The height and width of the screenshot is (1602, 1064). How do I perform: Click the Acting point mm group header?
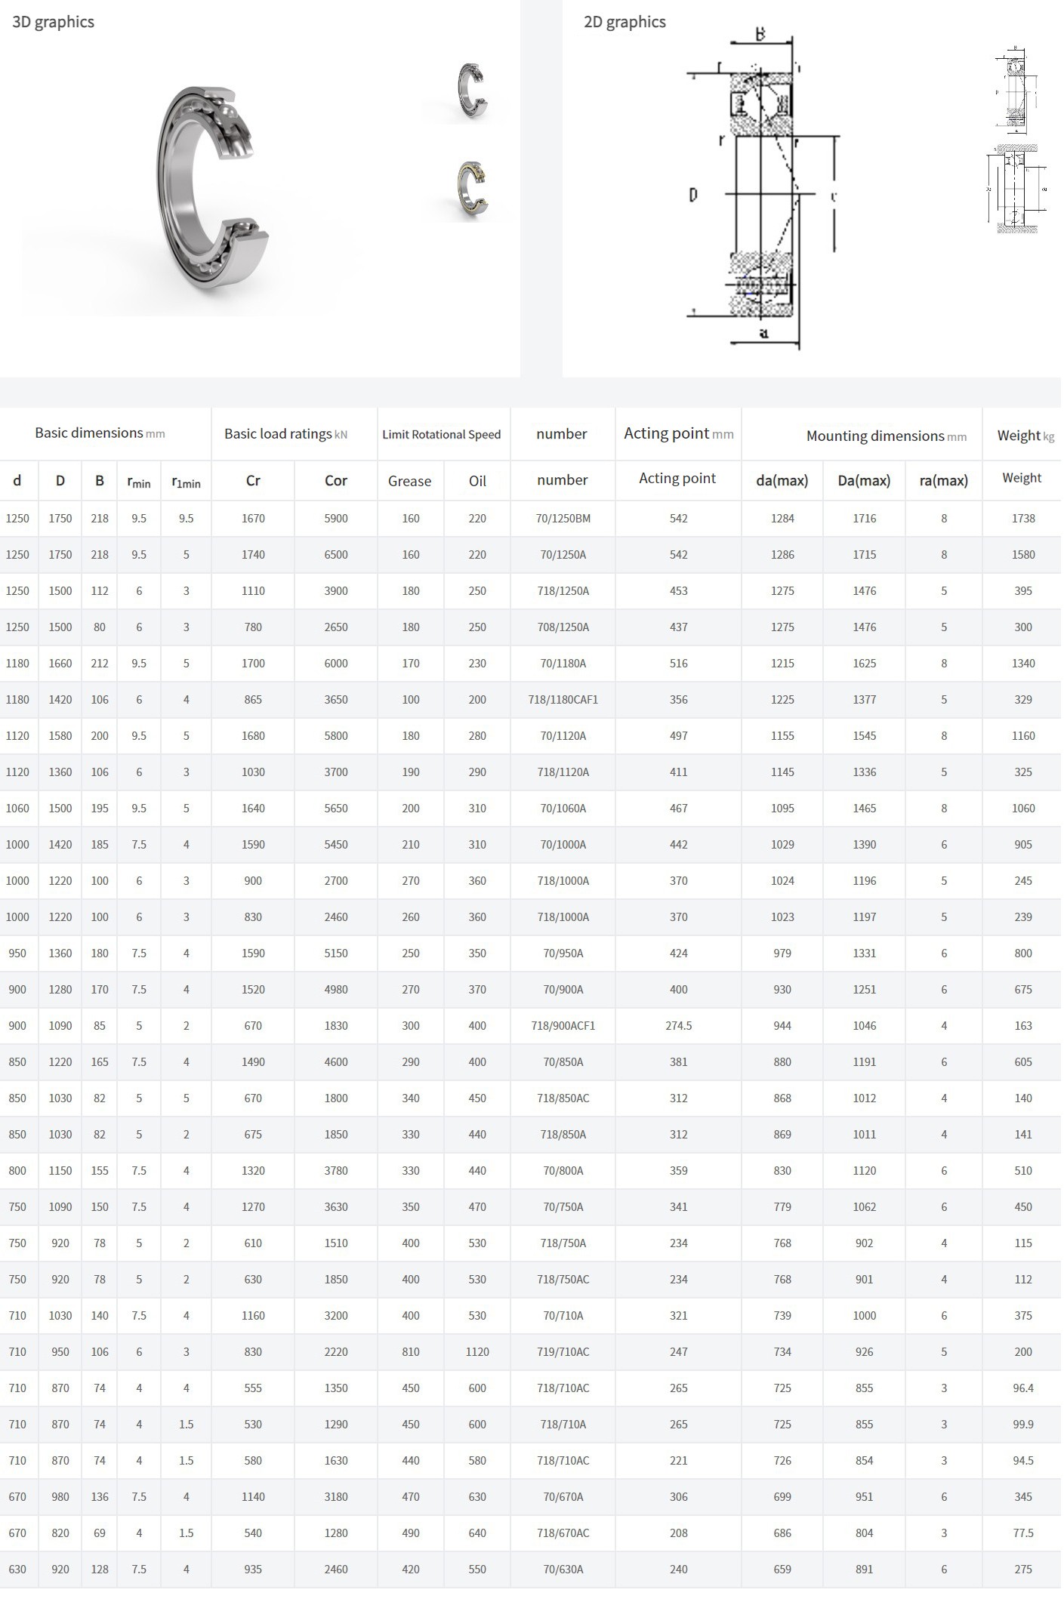[678, 433]
